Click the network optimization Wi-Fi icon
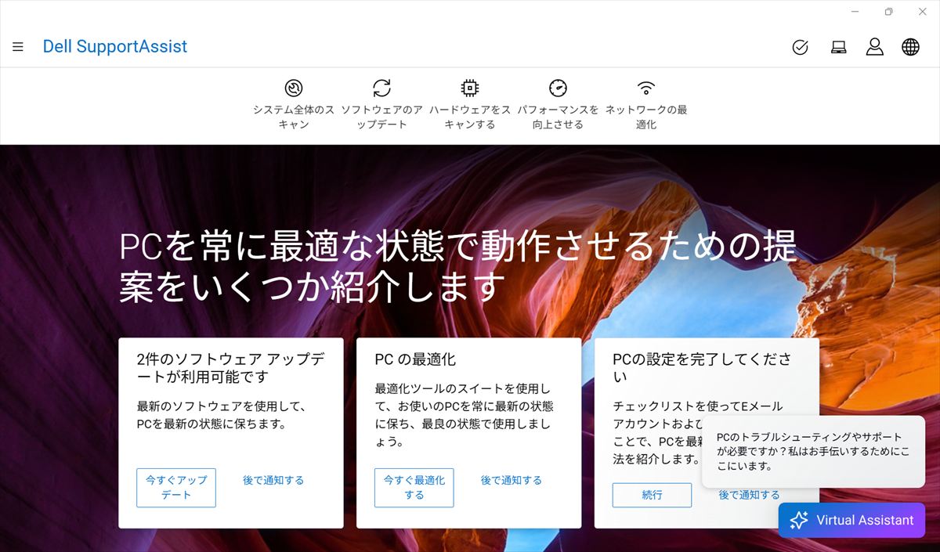Viewport: 940px width, 552px height. click(x=646, y=88)
